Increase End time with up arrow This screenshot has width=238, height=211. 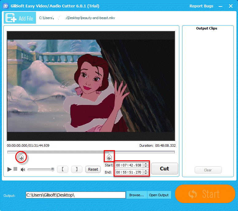pyautogui.click(x=146, y=171)
